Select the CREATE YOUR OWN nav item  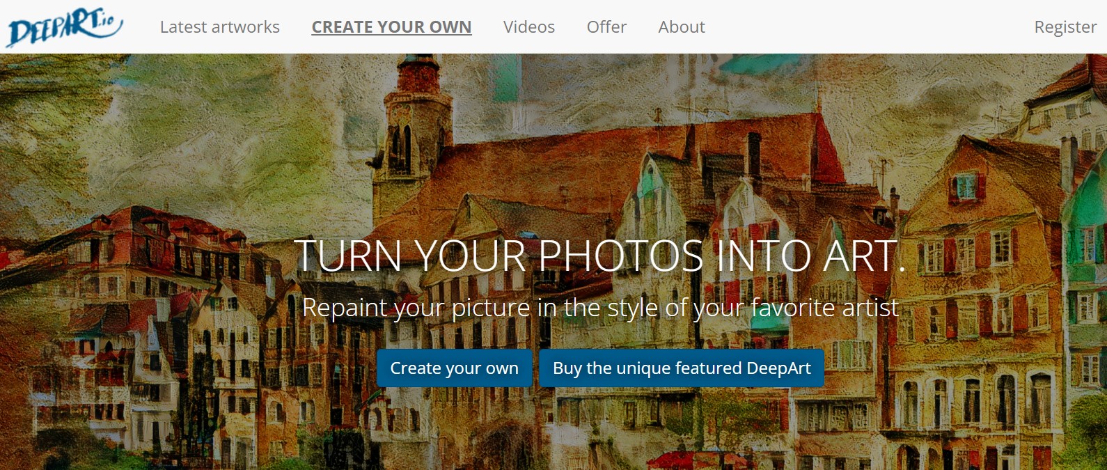coord(391,27)
